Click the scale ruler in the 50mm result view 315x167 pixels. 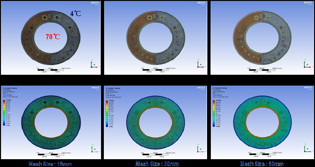pos(263,154)
